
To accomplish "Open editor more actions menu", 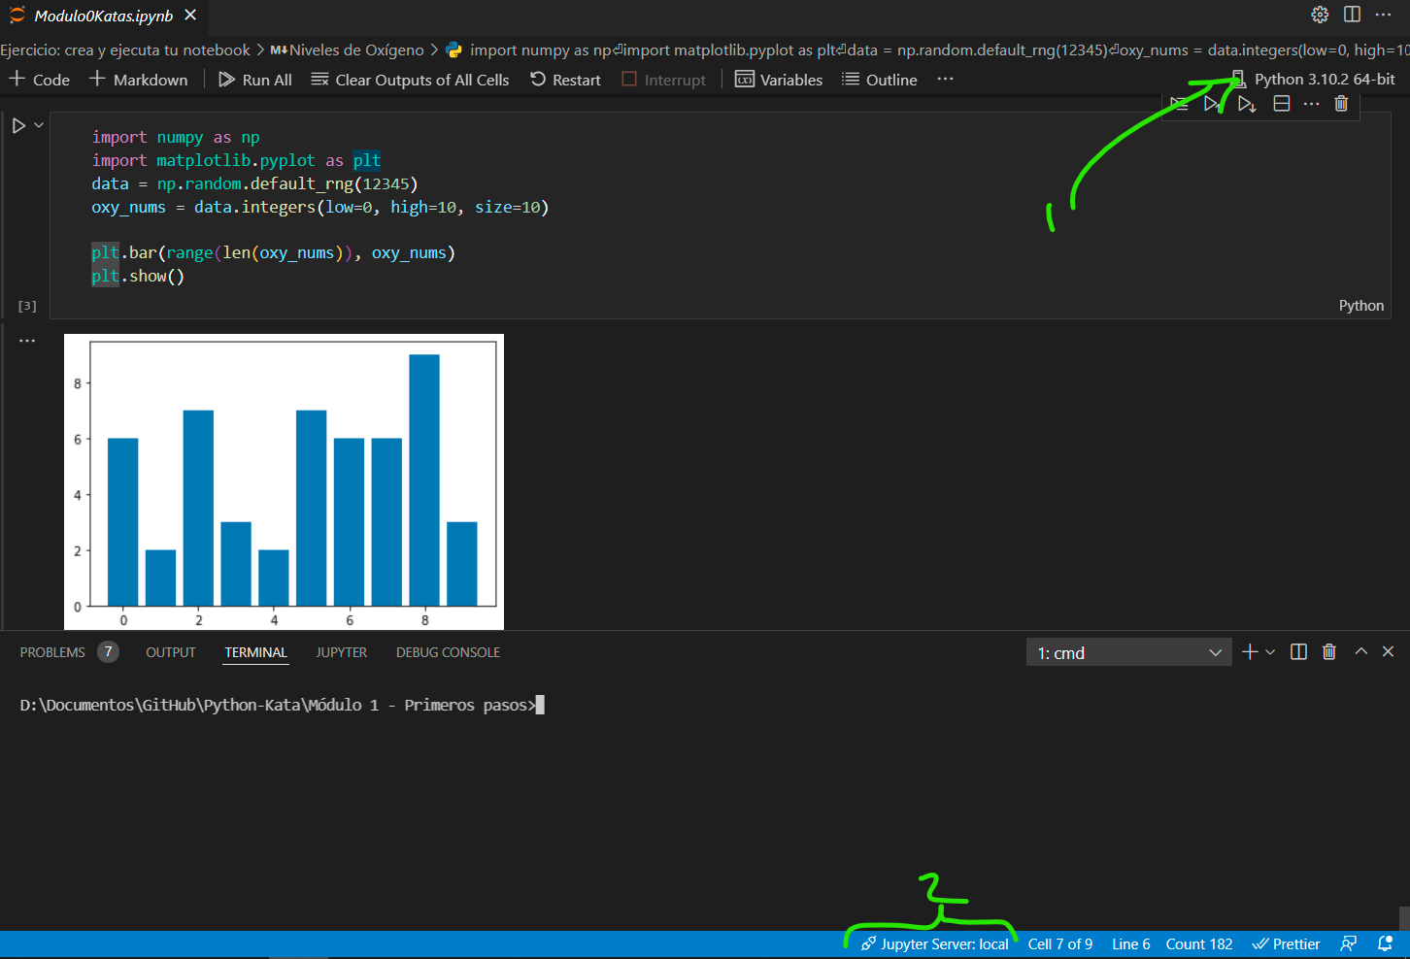I will pos(1384,15).
